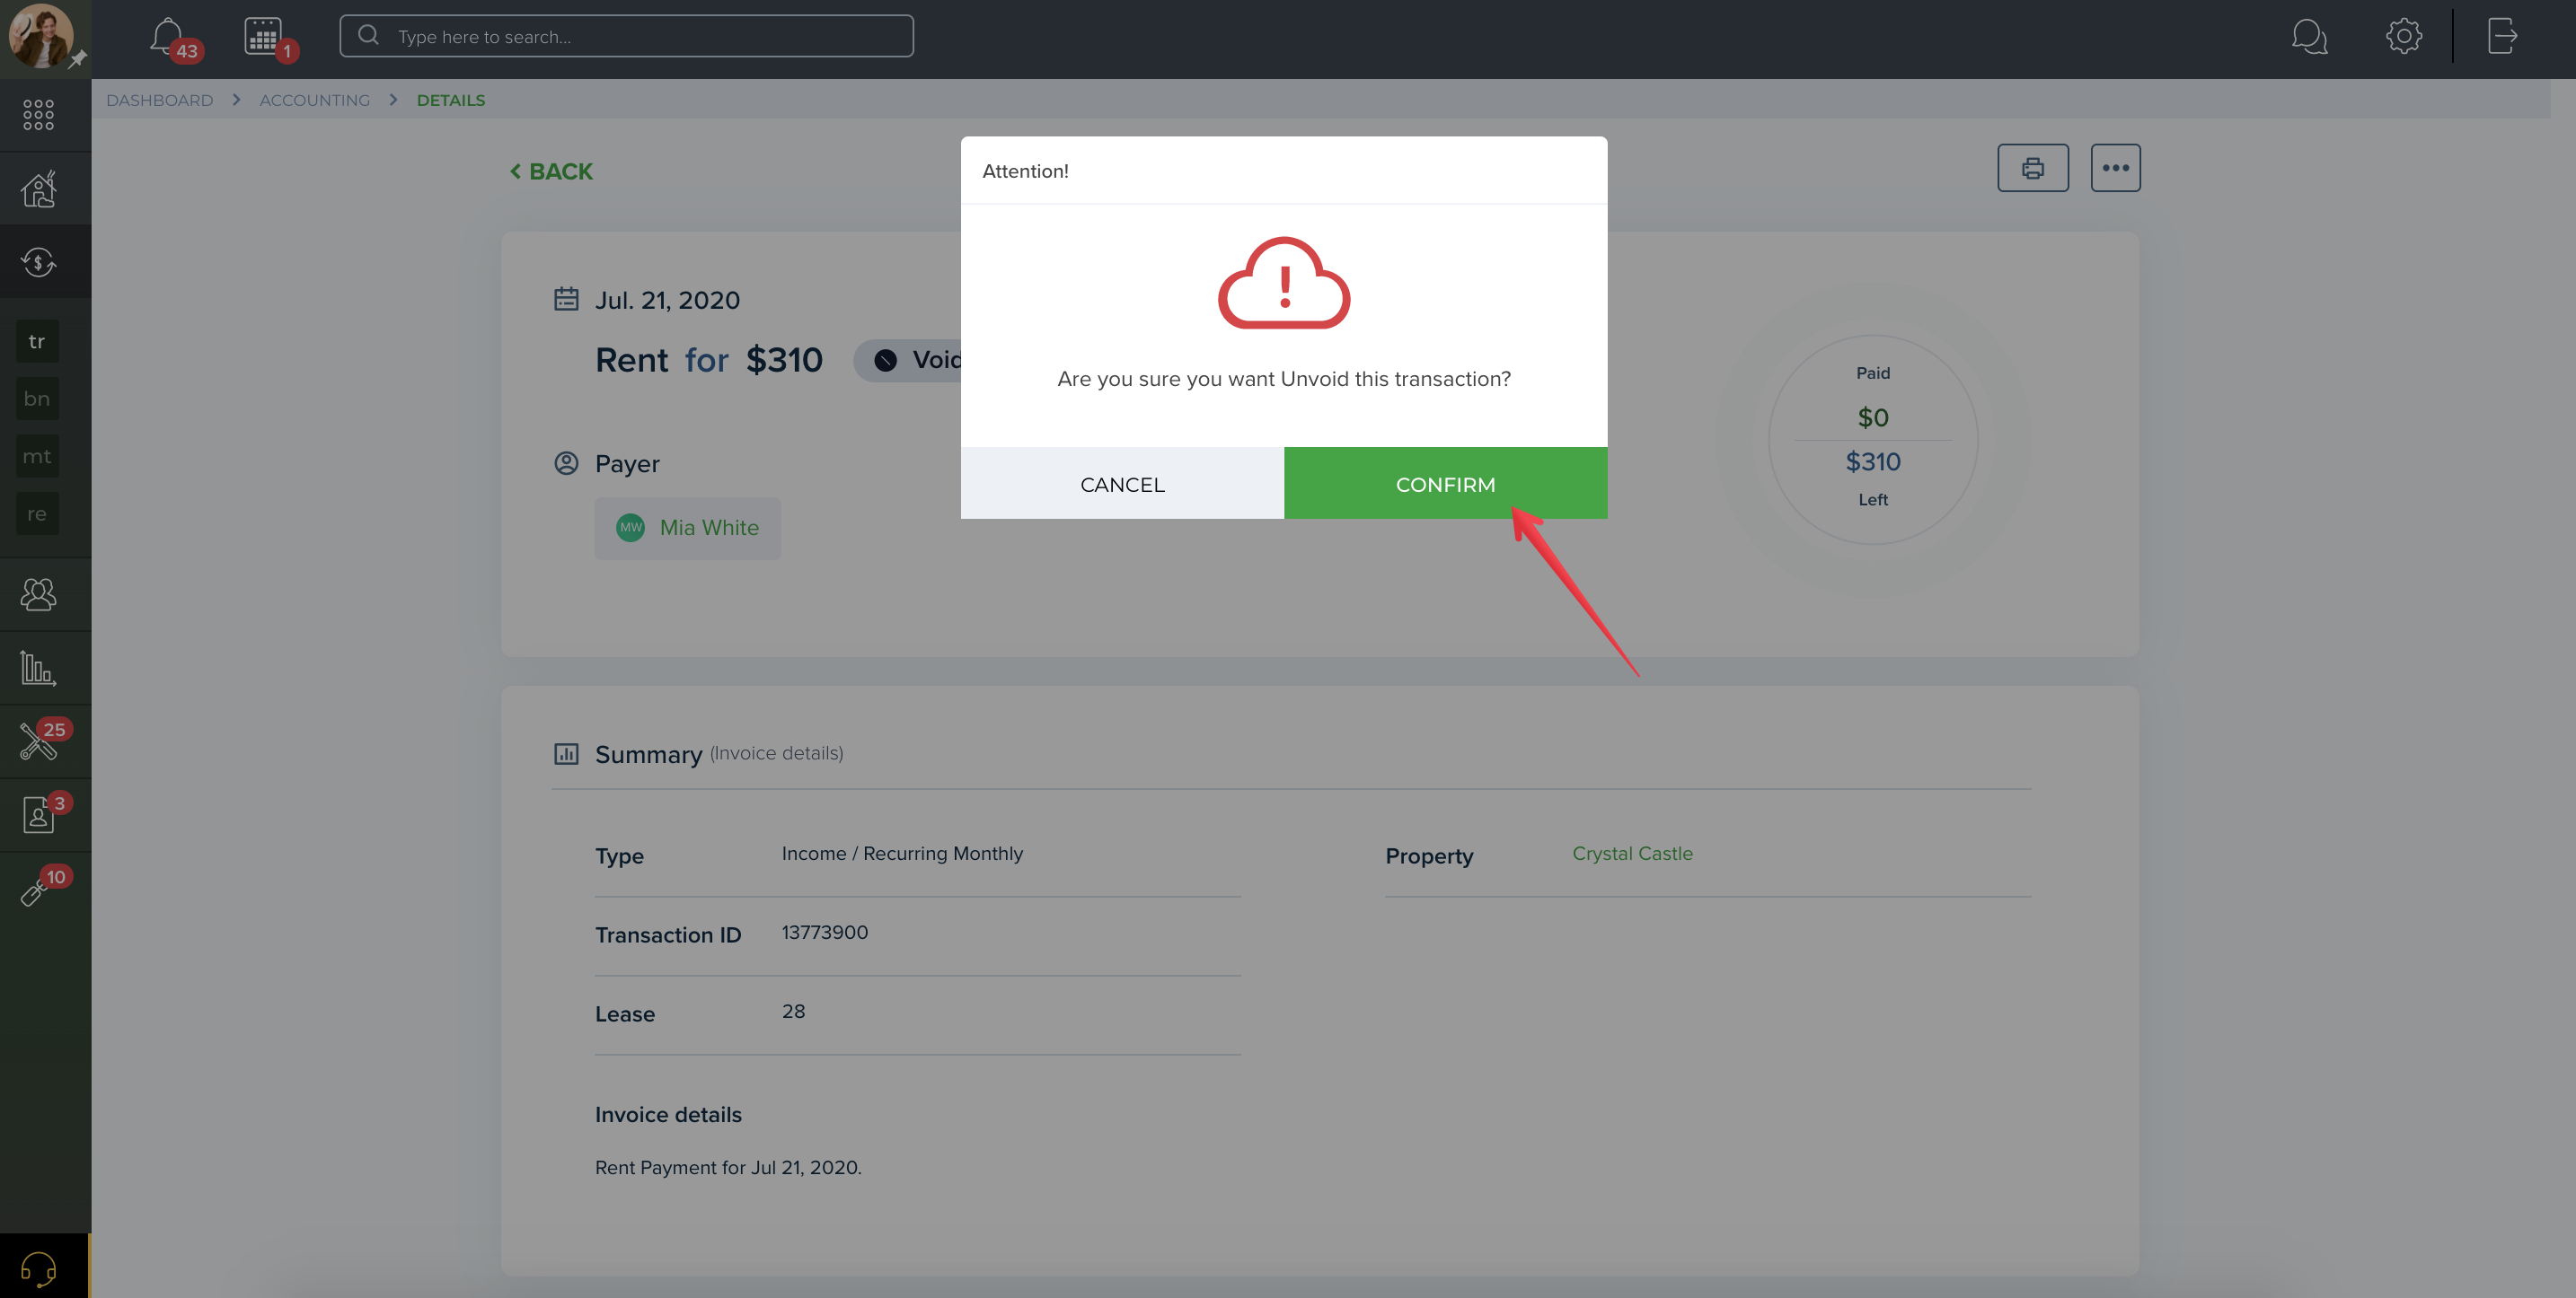Click the Void status badge
Screen dimensions: 2576x1298
tap(908, 360)
